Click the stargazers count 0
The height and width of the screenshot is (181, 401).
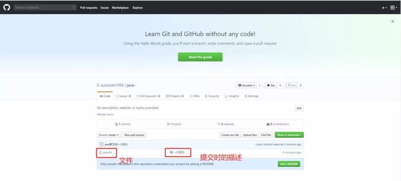[280, 85]
